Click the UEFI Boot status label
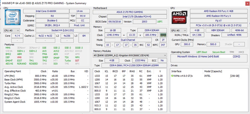The image size is (250, 114). pos(202,52)
